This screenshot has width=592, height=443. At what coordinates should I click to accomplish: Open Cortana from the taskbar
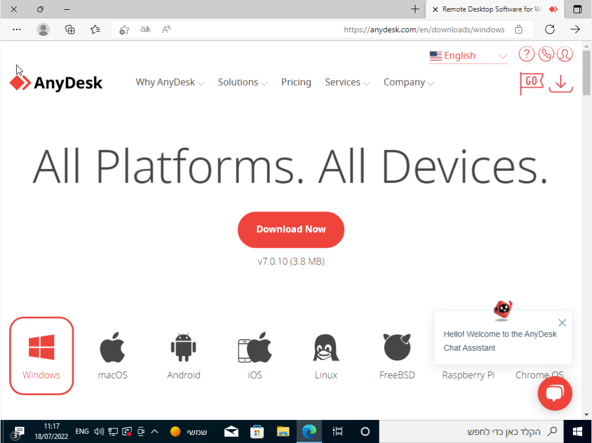coord(365,431)
